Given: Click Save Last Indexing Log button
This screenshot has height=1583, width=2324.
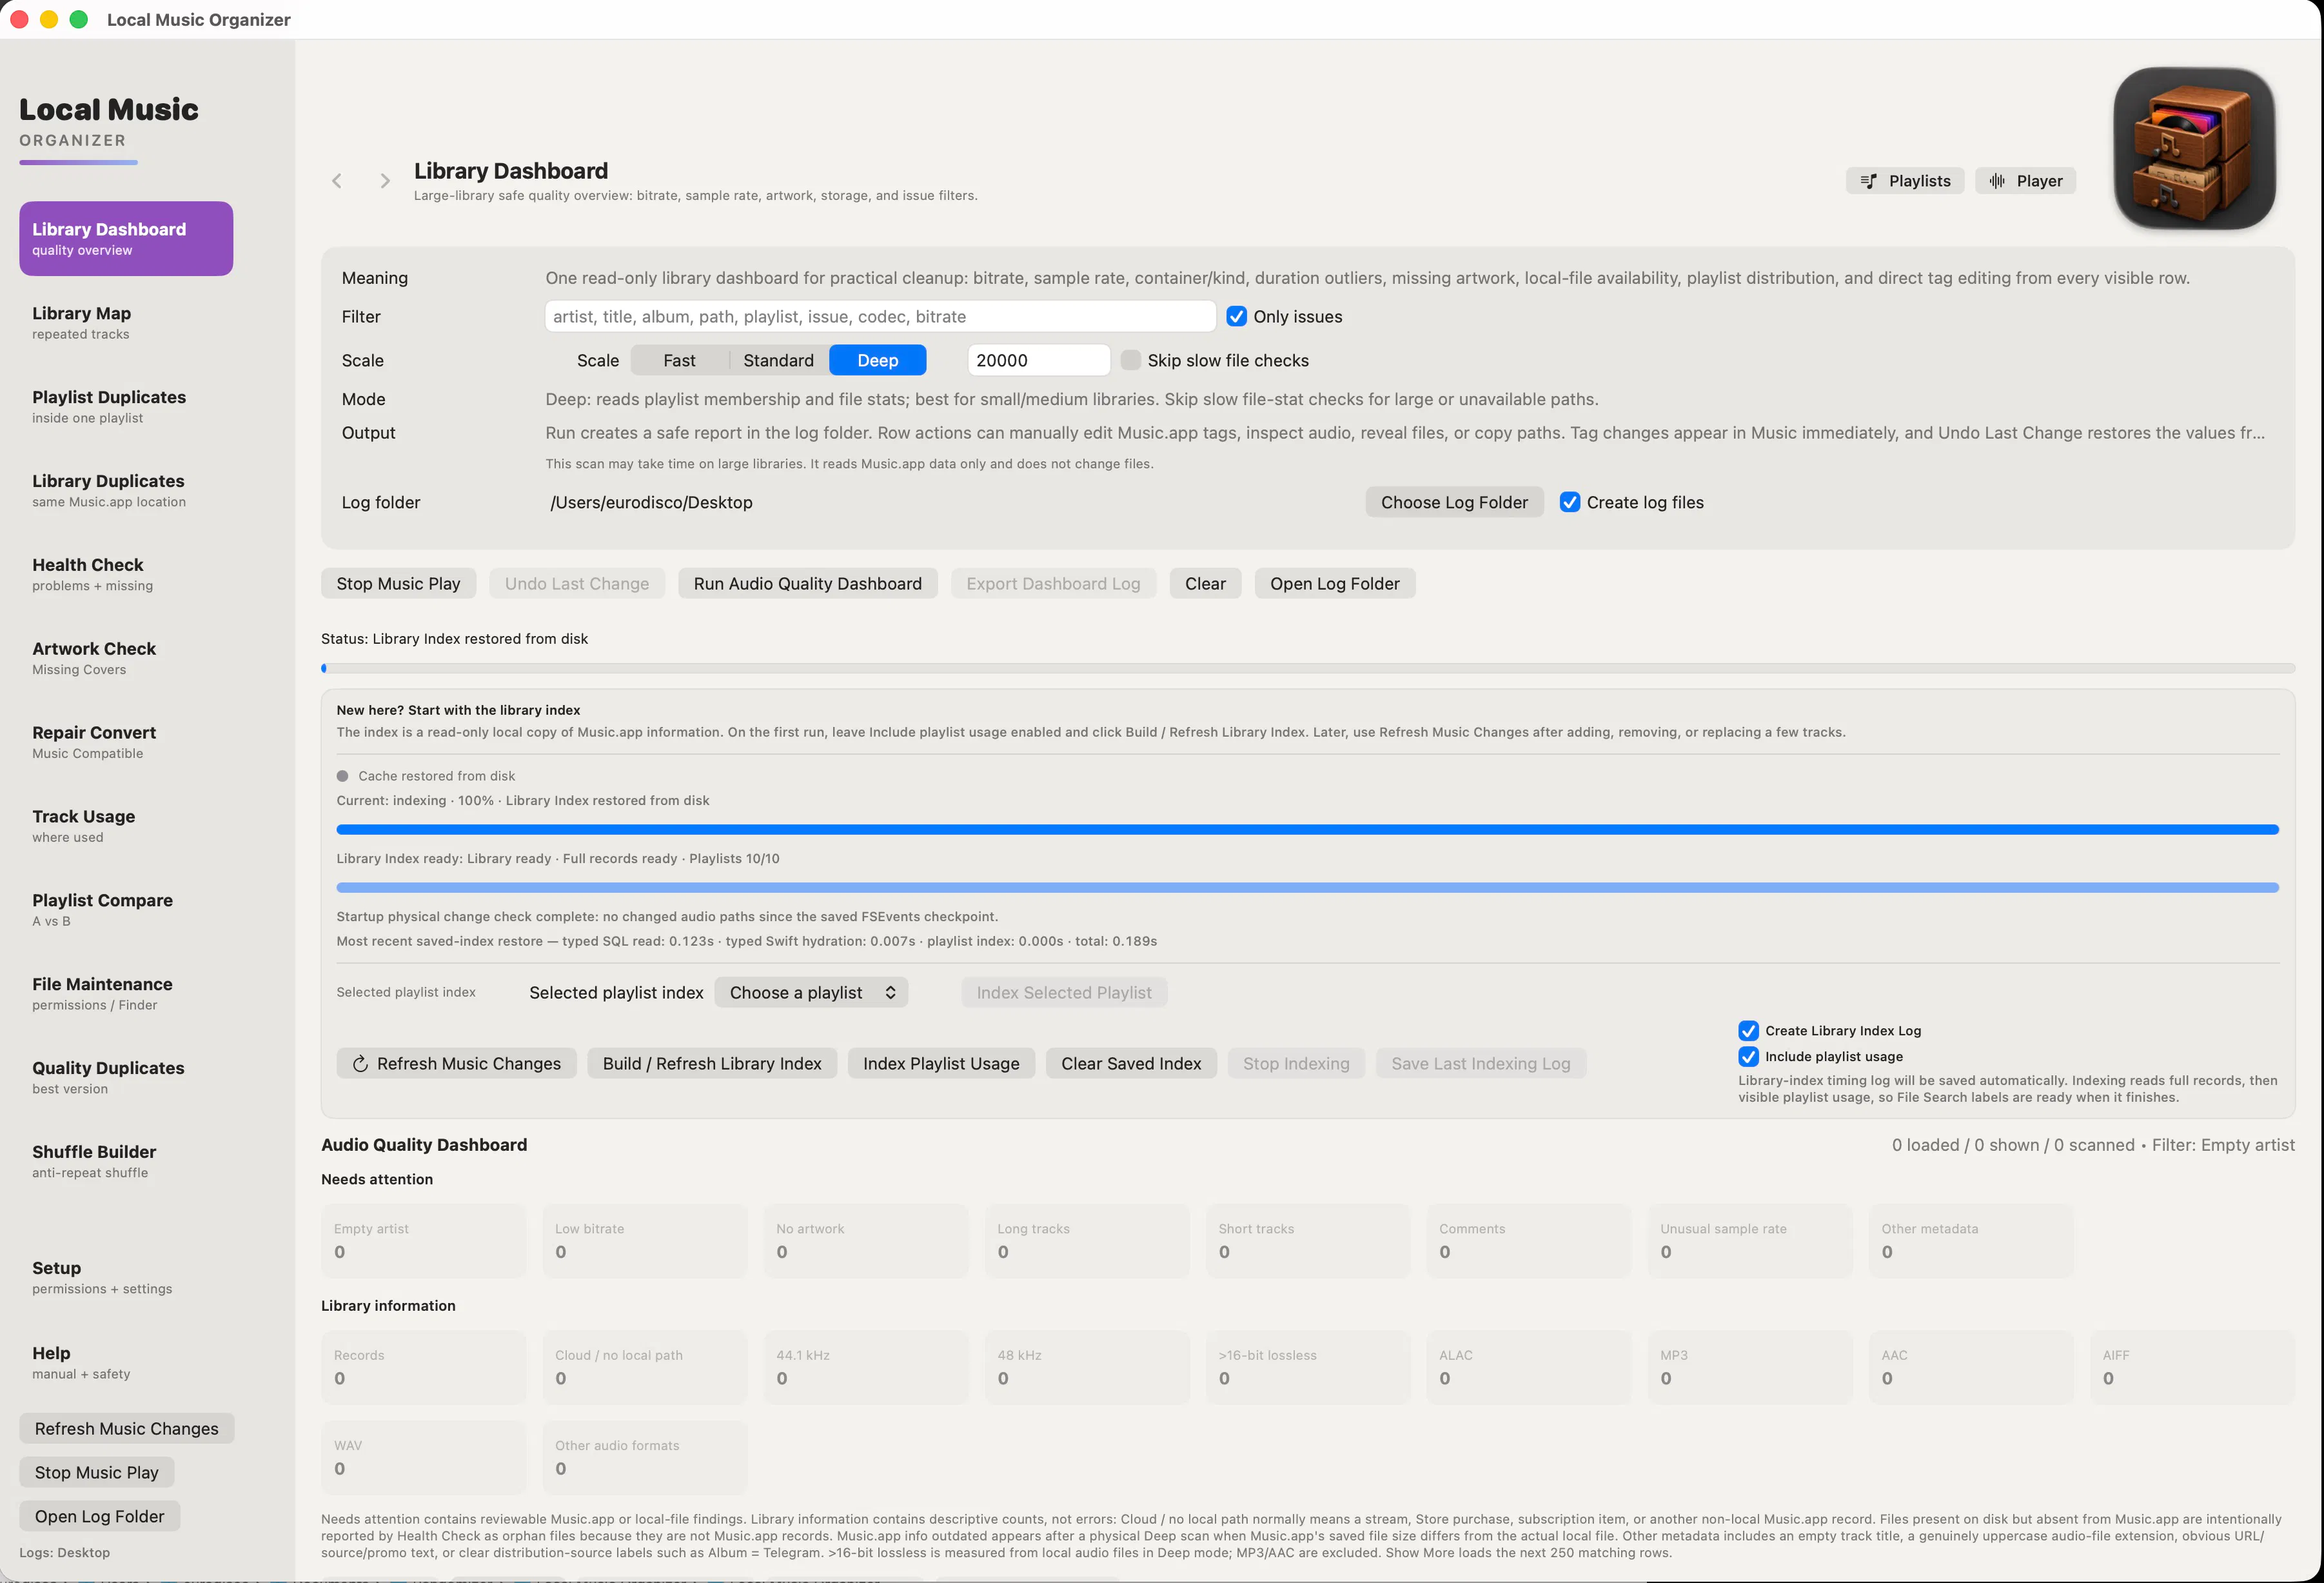Looking at the screenshot, I should point(1481,1064).
